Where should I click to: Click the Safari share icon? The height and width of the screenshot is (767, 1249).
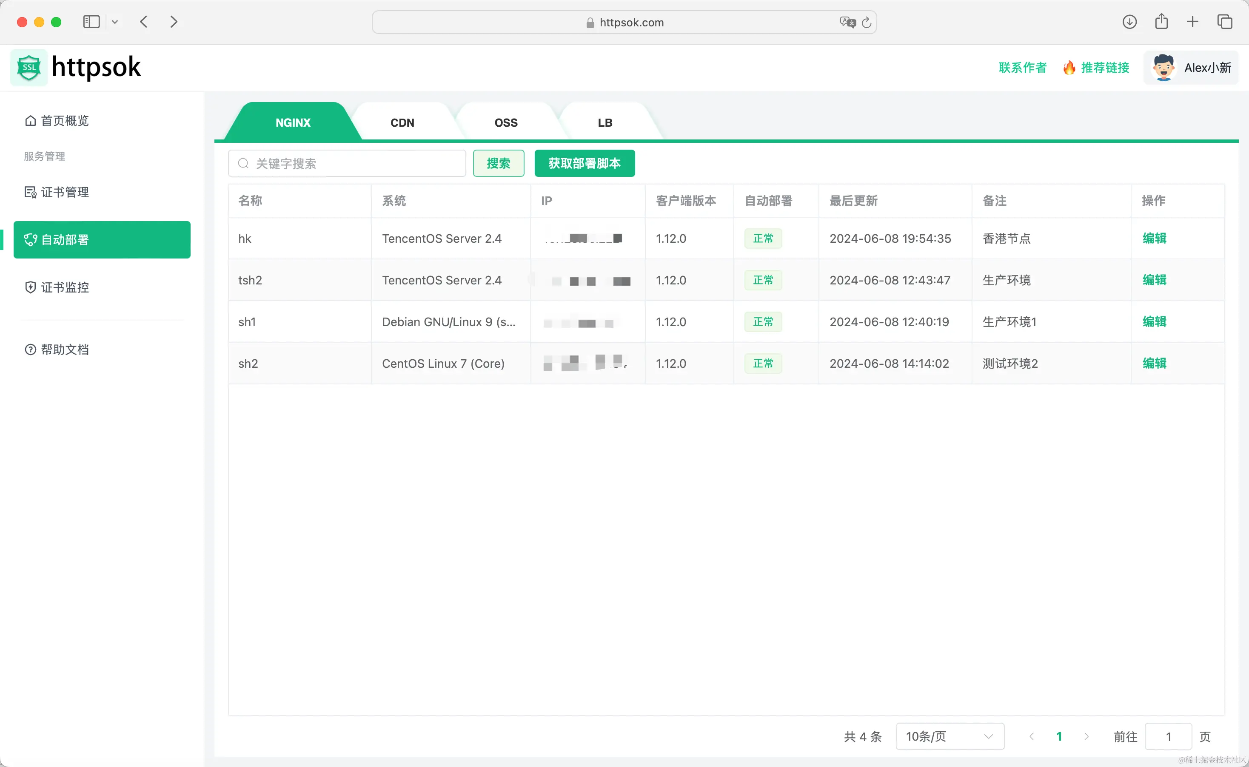1161,22
